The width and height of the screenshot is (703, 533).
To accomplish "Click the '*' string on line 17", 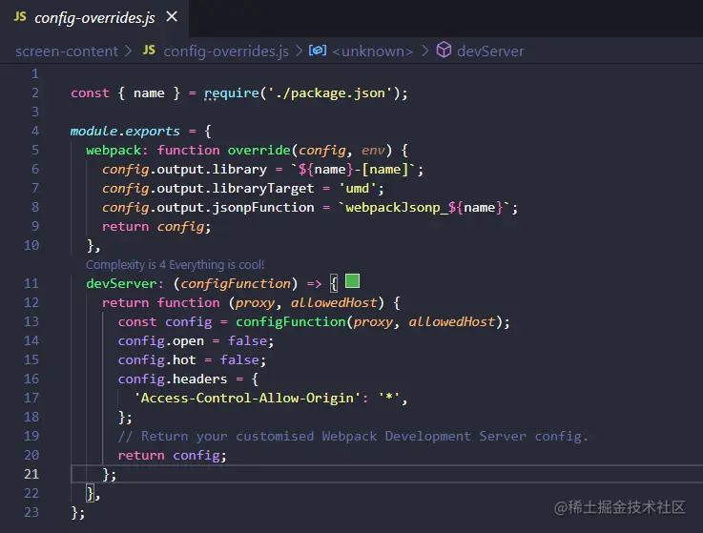I will pyautogui.click(x=389, y=398).
